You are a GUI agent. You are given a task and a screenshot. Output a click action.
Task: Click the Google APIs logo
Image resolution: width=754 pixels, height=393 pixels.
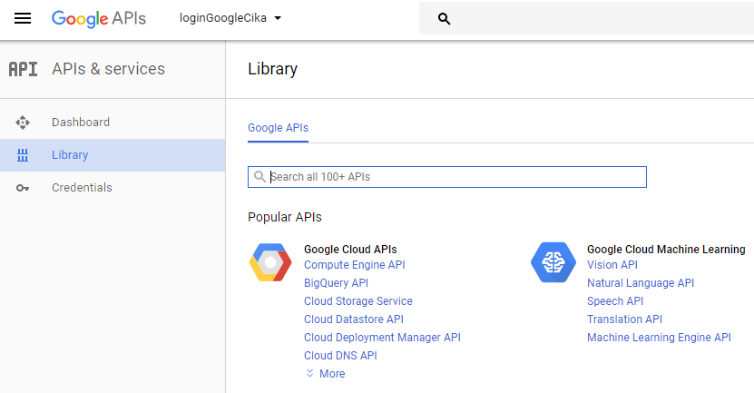[99, 19]
